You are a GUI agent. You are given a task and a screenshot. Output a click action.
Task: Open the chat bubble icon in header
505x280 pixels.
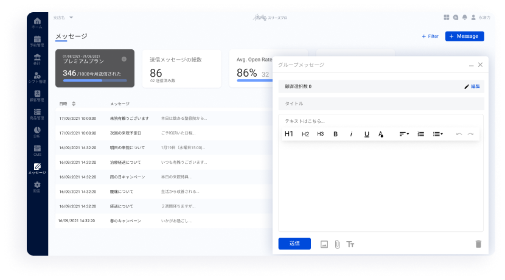click(x=455, y=18)
